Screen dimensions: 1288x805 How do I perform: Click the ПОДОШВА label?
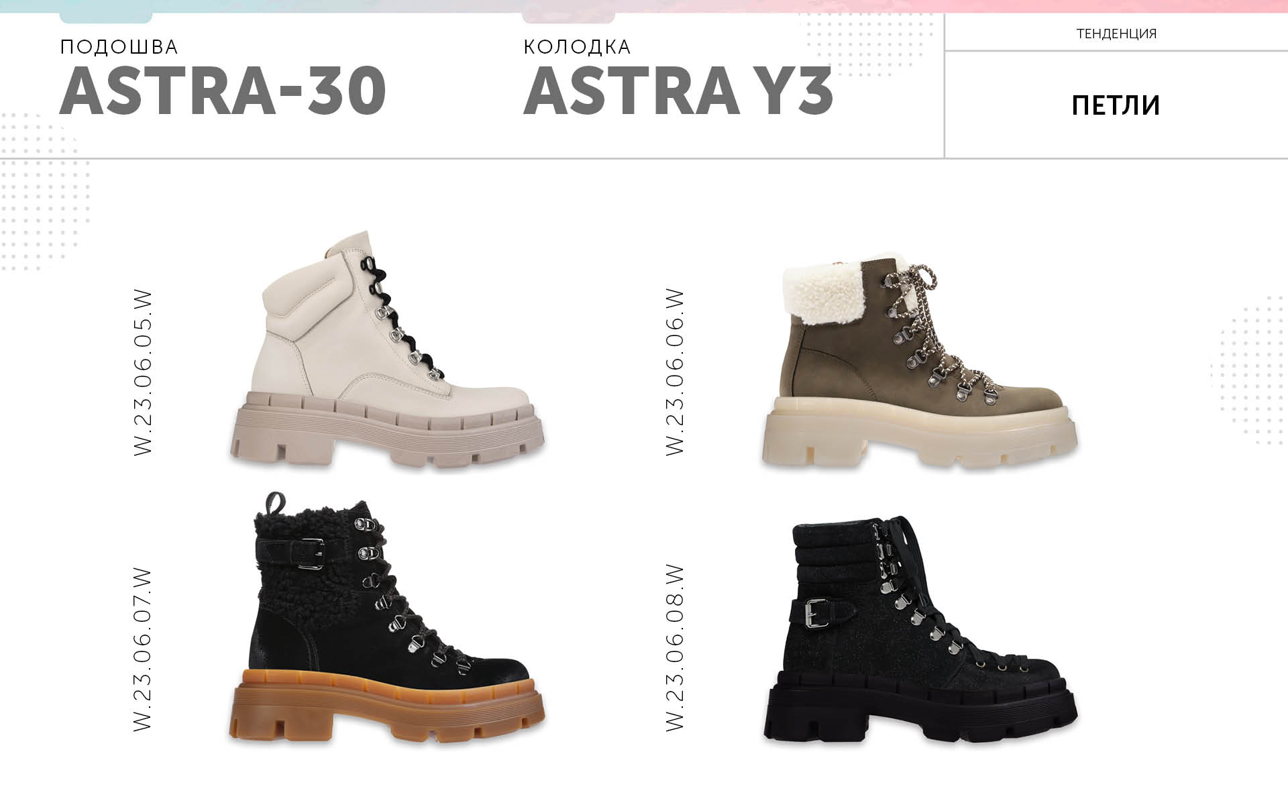(x=119, y=47)
